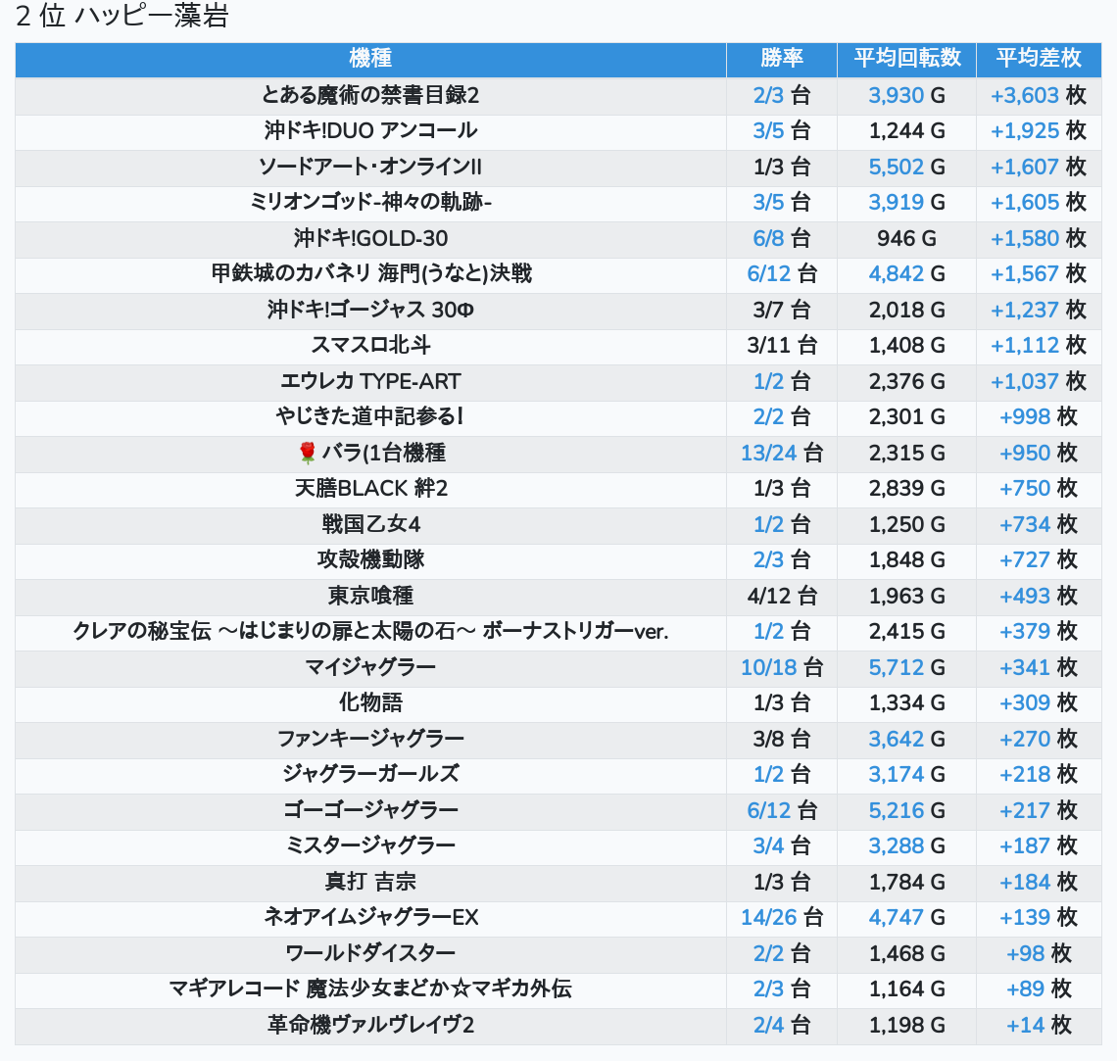This screenshot has height=1061, width=1117.
Task: Click マギアレコード 魔法少女まどか☆マギカ外伝 name
Action: point(370,989)
